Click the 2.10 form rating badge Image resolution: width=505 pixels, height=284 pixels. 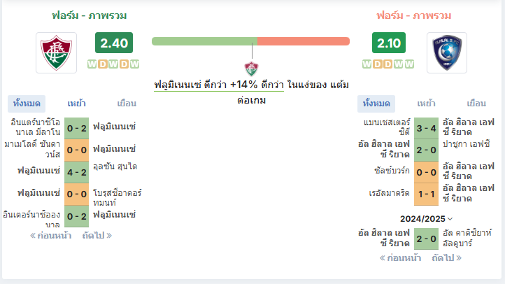pyautogui.click(x=389, y=43)
